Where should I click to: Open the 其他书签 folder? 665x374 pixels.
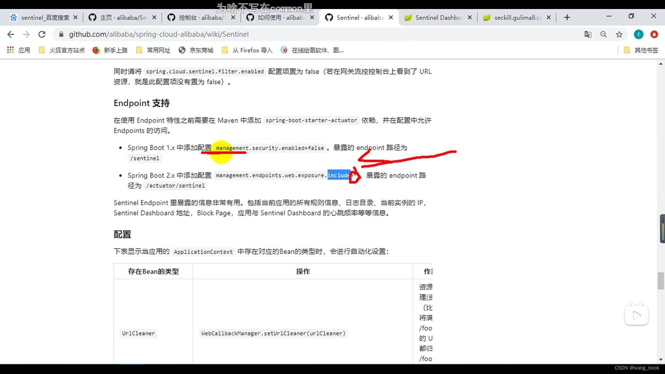(x=641, y=50)
